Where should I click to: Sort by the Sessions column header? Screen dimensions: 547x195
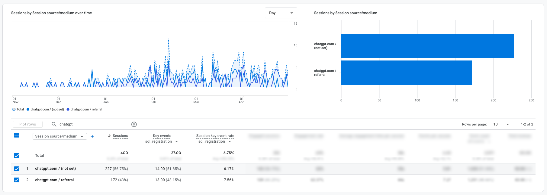(x=120, y=136)
